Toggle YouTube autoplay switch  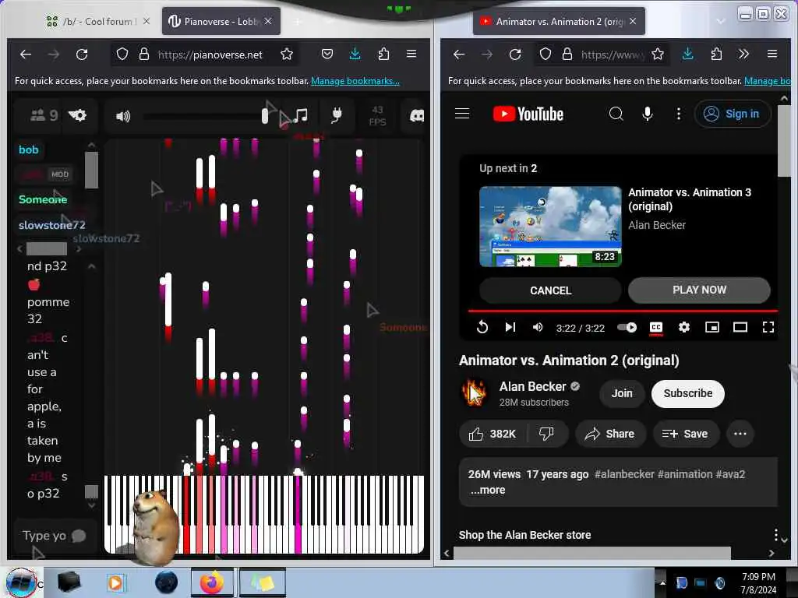[627, 327]
